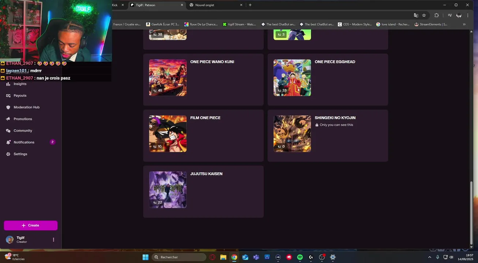The width and height of the screenshot is (478, 263).
Task: Open the Windows Start menu
Action: point(145,257)
